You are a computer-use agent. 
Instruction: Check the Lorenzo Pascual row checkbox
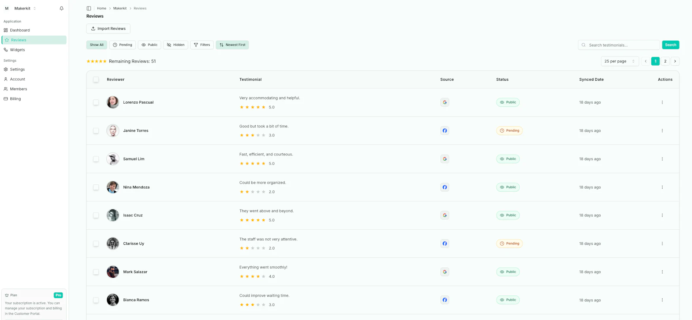[96, 102]
